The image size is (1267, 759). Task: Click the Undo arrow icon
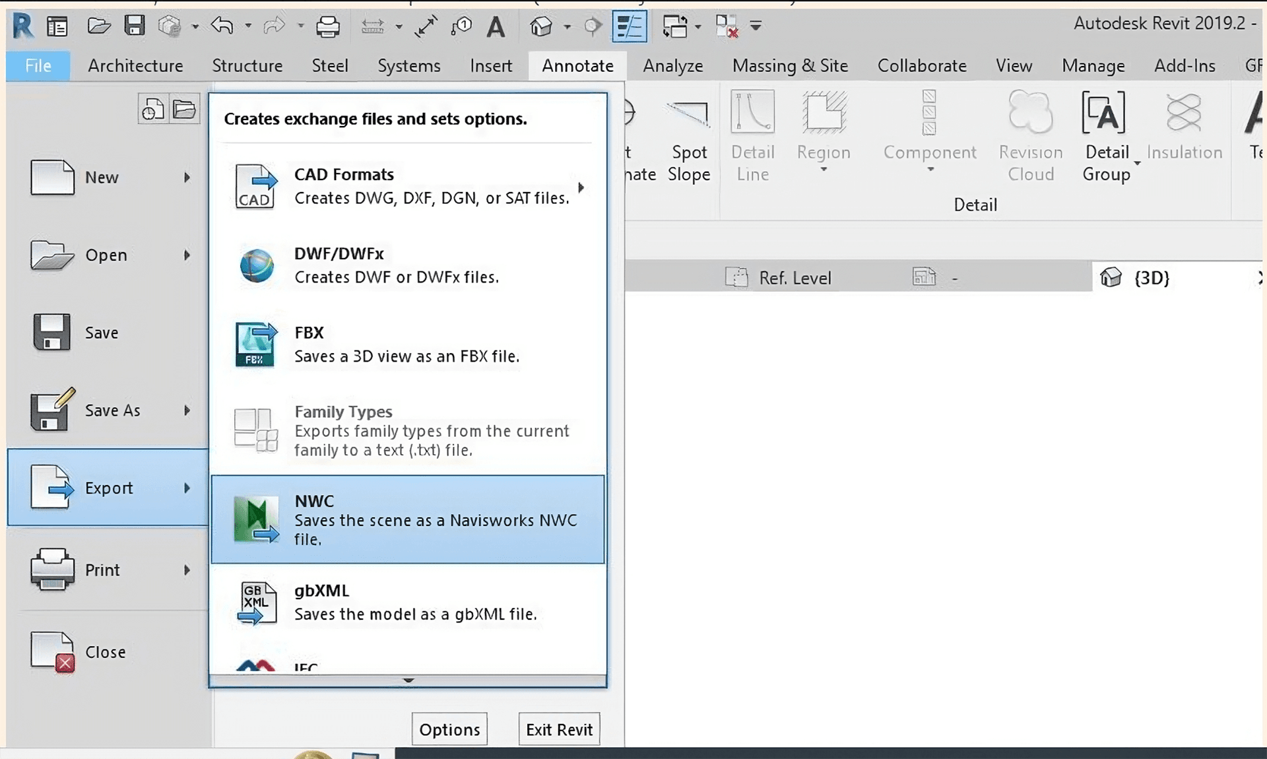tap(222, 26)
